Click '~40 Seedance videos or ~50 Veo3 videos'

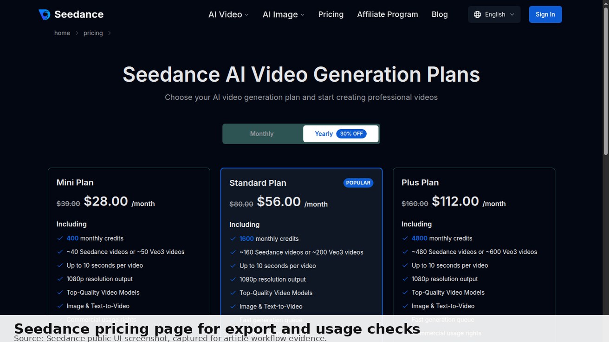125,252
